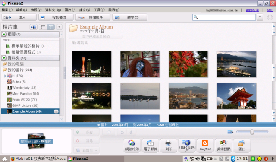Screen dimensions: 276x162
Task: Click the BlogThis! icon
Action: [205, 146]
